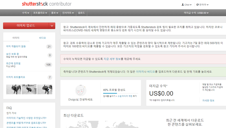The image size is (226, 128).
Task: Open the 승인 보류 중 link
Action: tap(12, 54)
